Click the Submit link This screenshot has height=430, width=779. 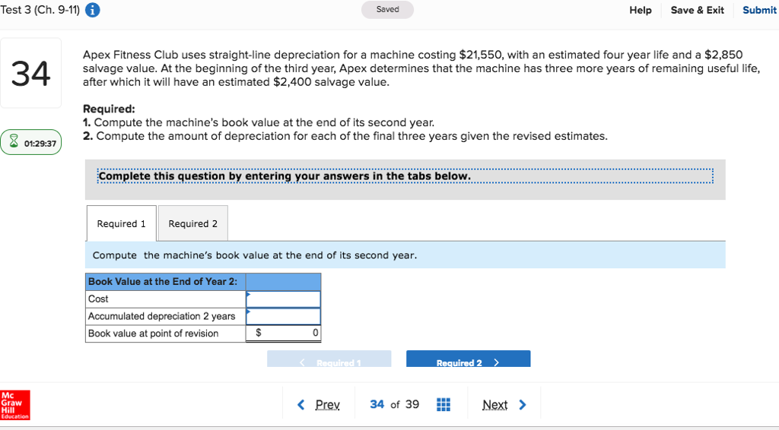[758, 10]
